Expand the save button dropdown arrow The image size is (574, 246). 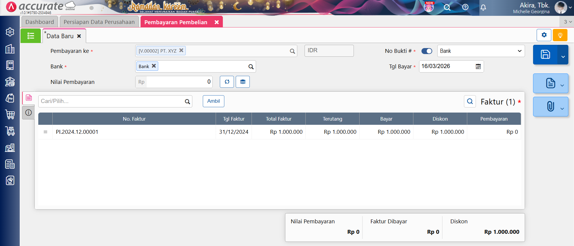coord(563,56)
